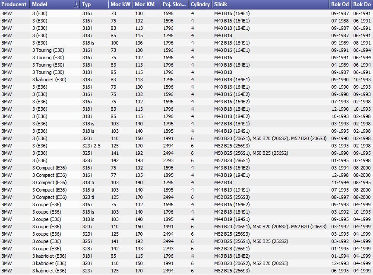Sort by the Rok Od header
The height and width of the screenshot is (275, 373).
[x=340, y=4]
